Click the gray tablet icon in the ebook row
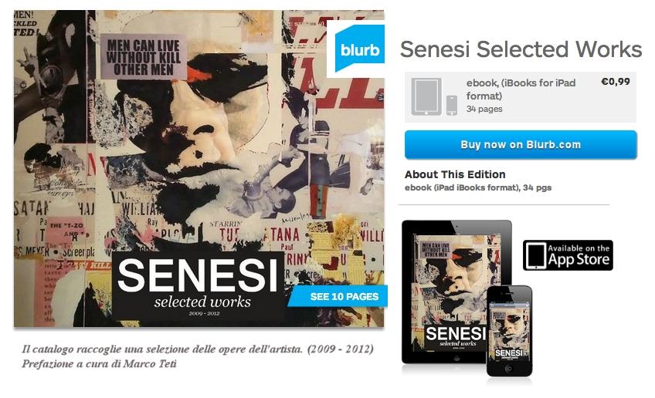Viewport: 655px width, 398px height. [426, 97]
